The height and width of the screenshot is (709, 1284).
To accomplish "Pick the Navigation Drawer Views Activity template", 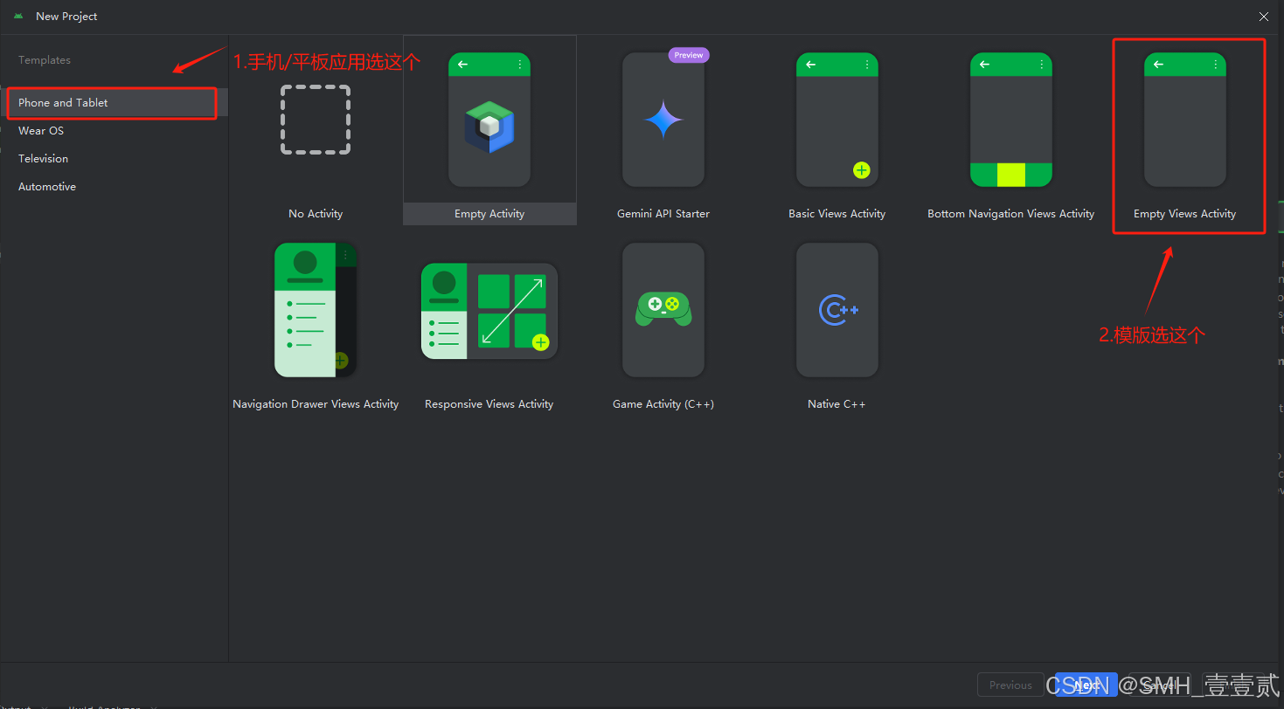I will (x=316, y=321).
